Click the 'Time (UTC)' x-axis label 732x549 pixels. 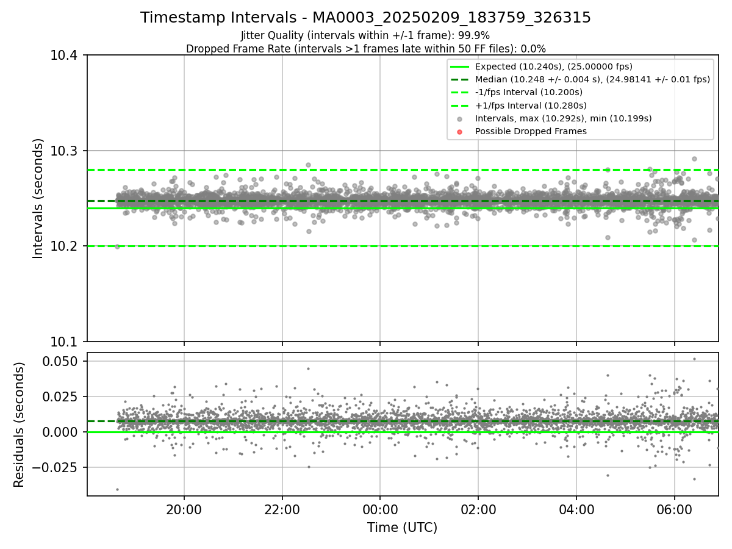[x=402, y=528]
